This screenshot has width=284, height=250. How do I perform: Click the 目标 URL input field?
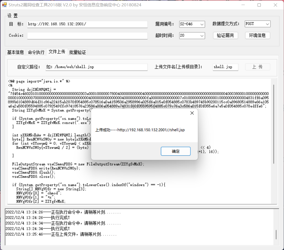click(87, 24)
